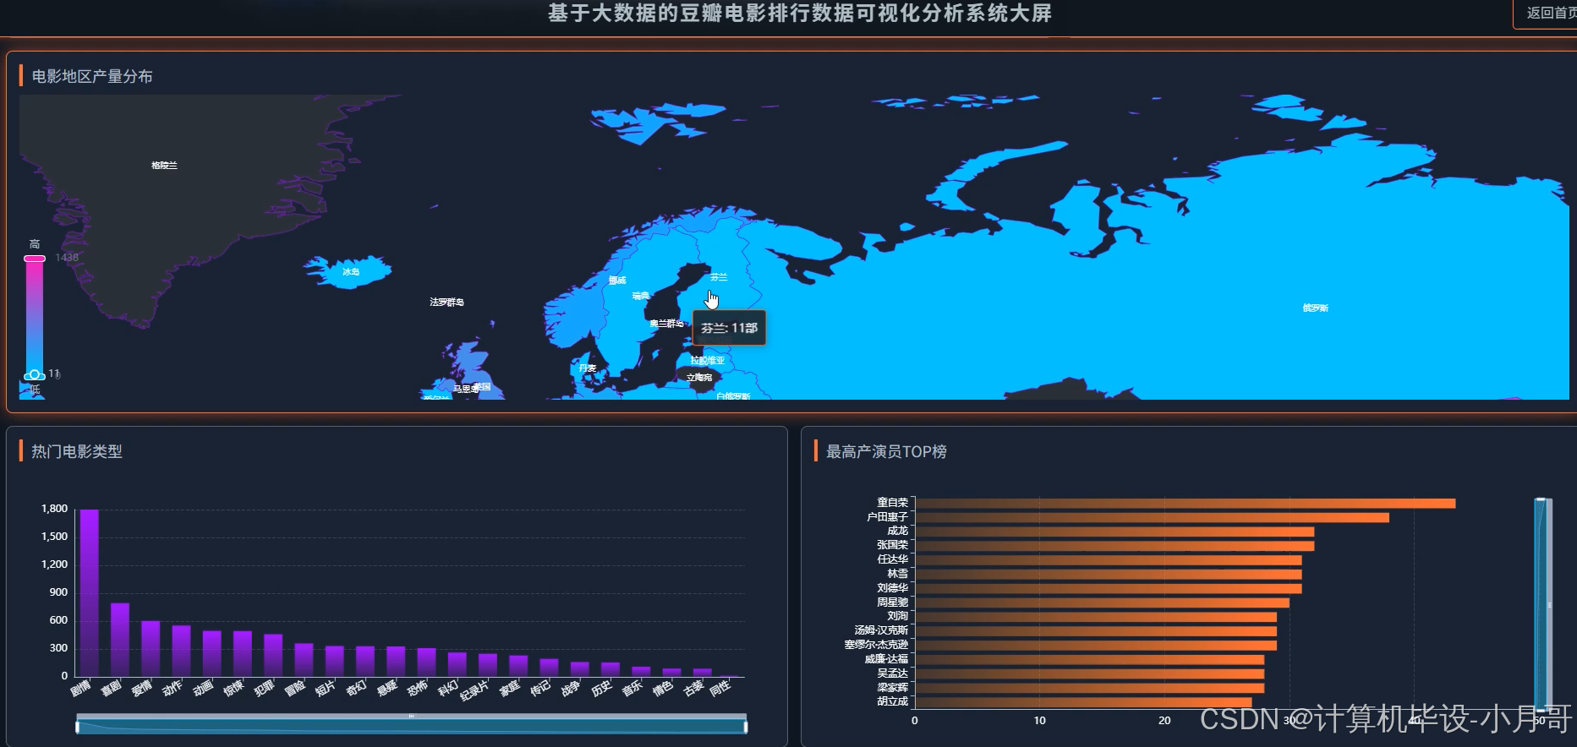Click the 电影地区产量分布 panel title
The width and height of the screenshot is (1577, 747).
point(92,76)
